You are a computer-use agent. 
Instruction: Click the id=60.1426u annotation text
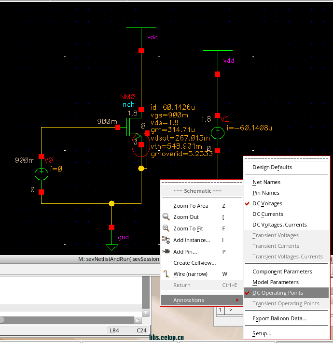pyautogui.click(x=173, y=107)
